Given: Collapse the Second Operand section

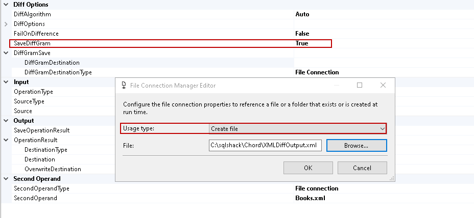Looking at the screenshot, I should [6, 179].
